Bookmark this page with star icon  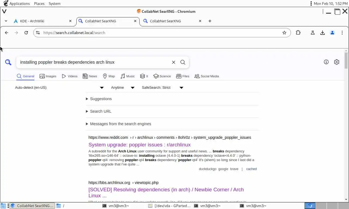(284, 33)
